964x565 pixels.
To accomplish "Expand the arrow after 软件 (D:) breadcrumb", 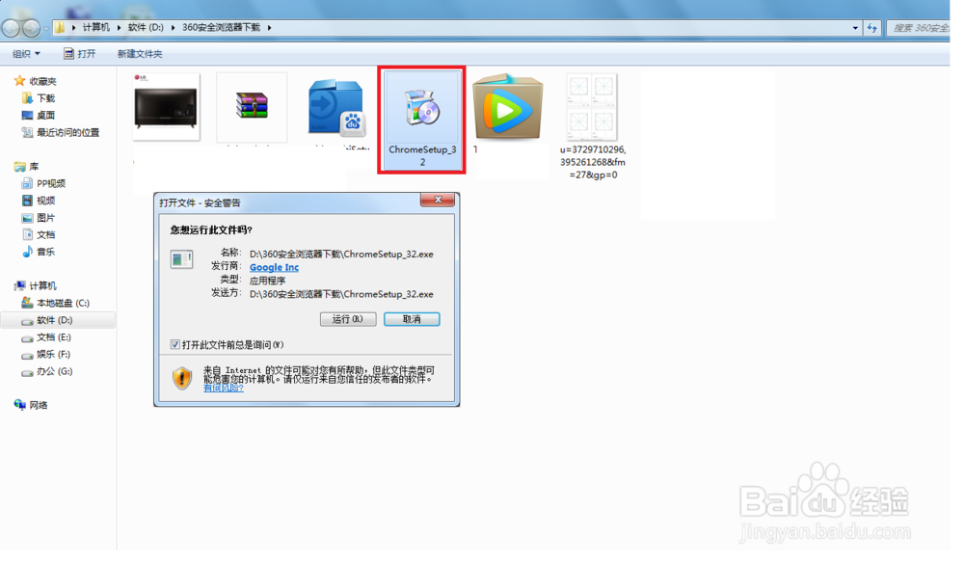I will [x=173, y=28].
